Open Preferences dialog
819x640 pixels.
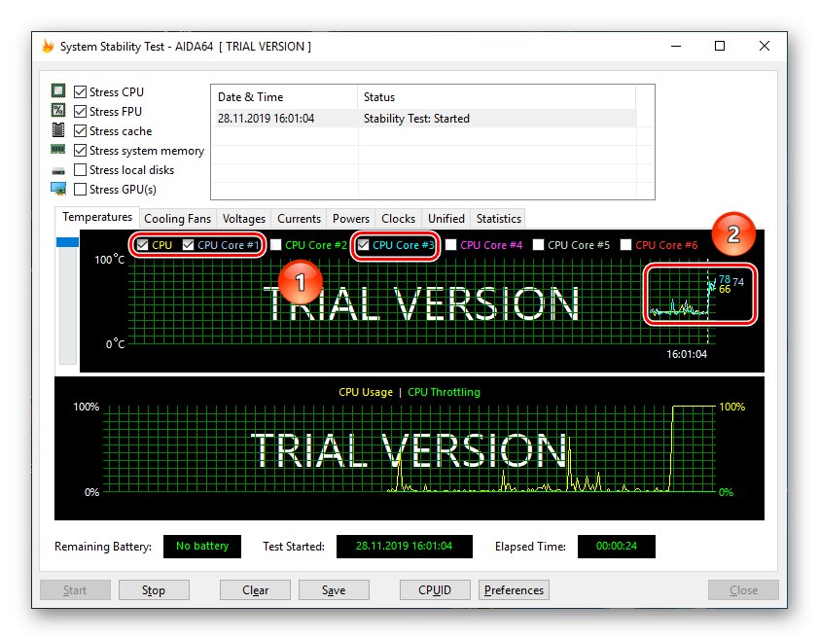click(514, 589)
